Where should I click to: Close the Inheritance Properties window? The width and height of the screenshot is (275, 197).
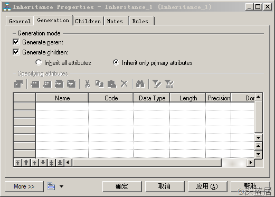(268, 7)
